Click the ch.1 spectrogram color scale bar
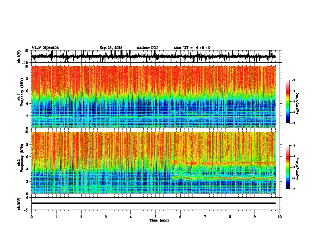315x243 pixels. pos(288,102)
